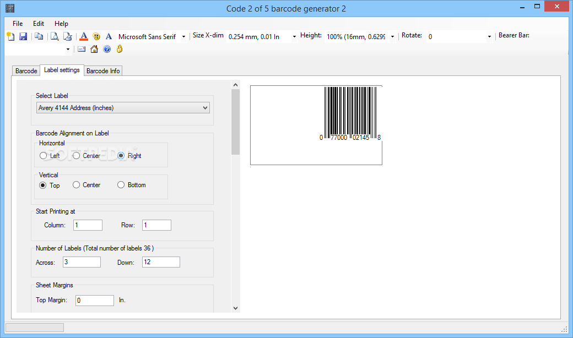This screenshot has width=573, height=338.
Task: Expand the Size X-dim dropdown
Action: (294, 36)
